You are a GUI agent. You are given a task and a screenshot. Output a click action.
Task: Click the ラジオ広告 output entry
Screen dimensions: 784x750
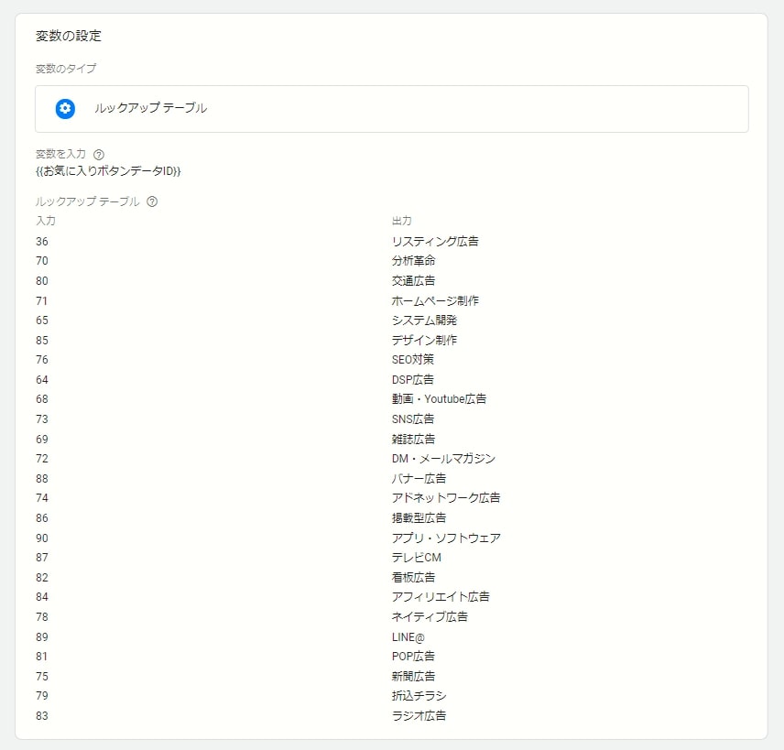click(419, 716)
